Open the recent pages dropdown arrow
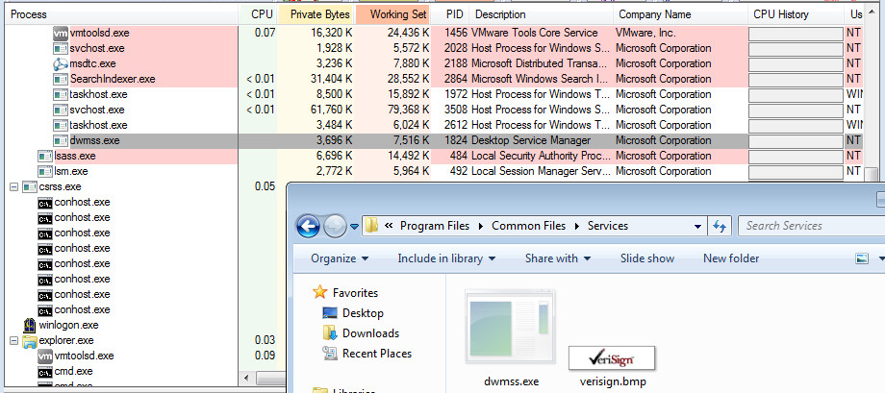 [354, 227]
